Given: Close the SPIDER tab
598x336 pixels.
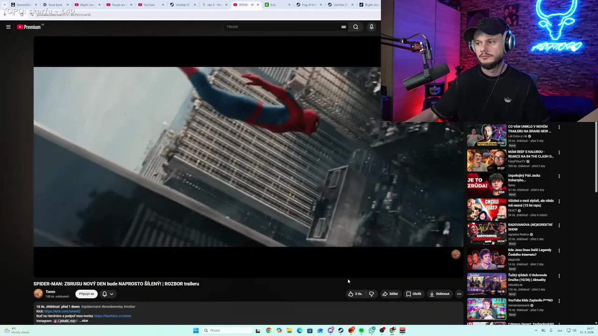Looking at the screenshot, I should pos(258,5).
